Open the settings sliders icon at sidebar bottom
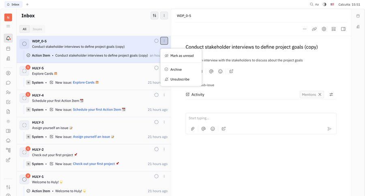 [x=8, y=187]
